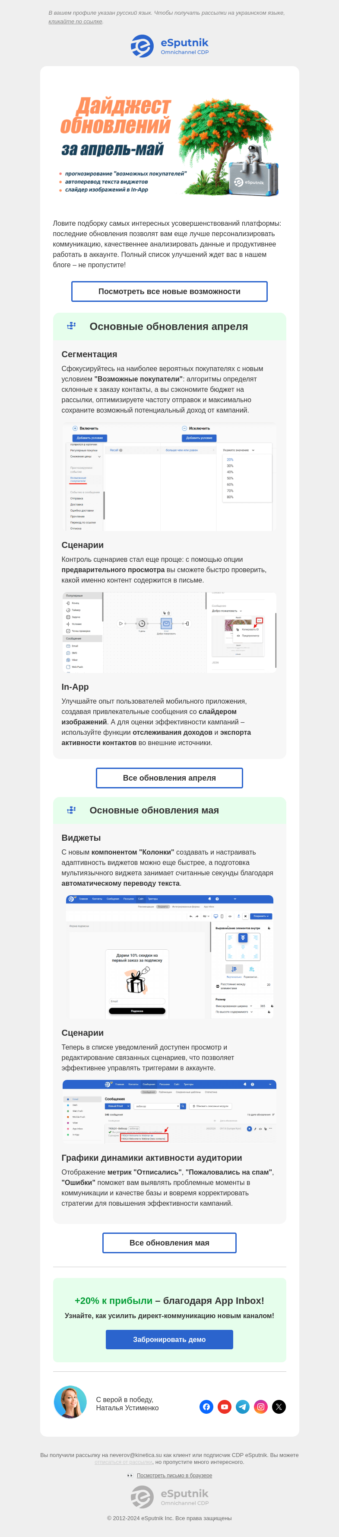Open 'Посмотреть письмо в браузере' link

pyautogui.click(x=174, y=1475)
